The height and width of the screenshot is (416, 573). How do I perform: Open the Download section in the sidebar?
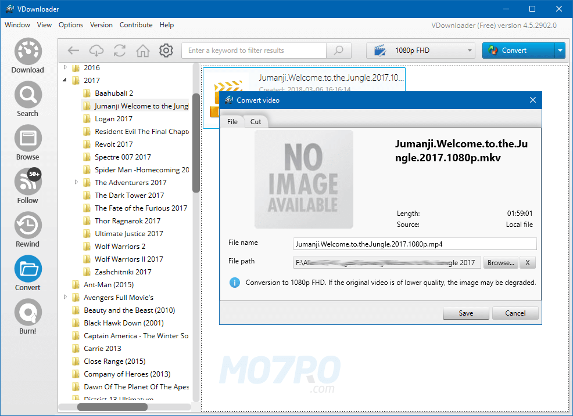(28, 56)
